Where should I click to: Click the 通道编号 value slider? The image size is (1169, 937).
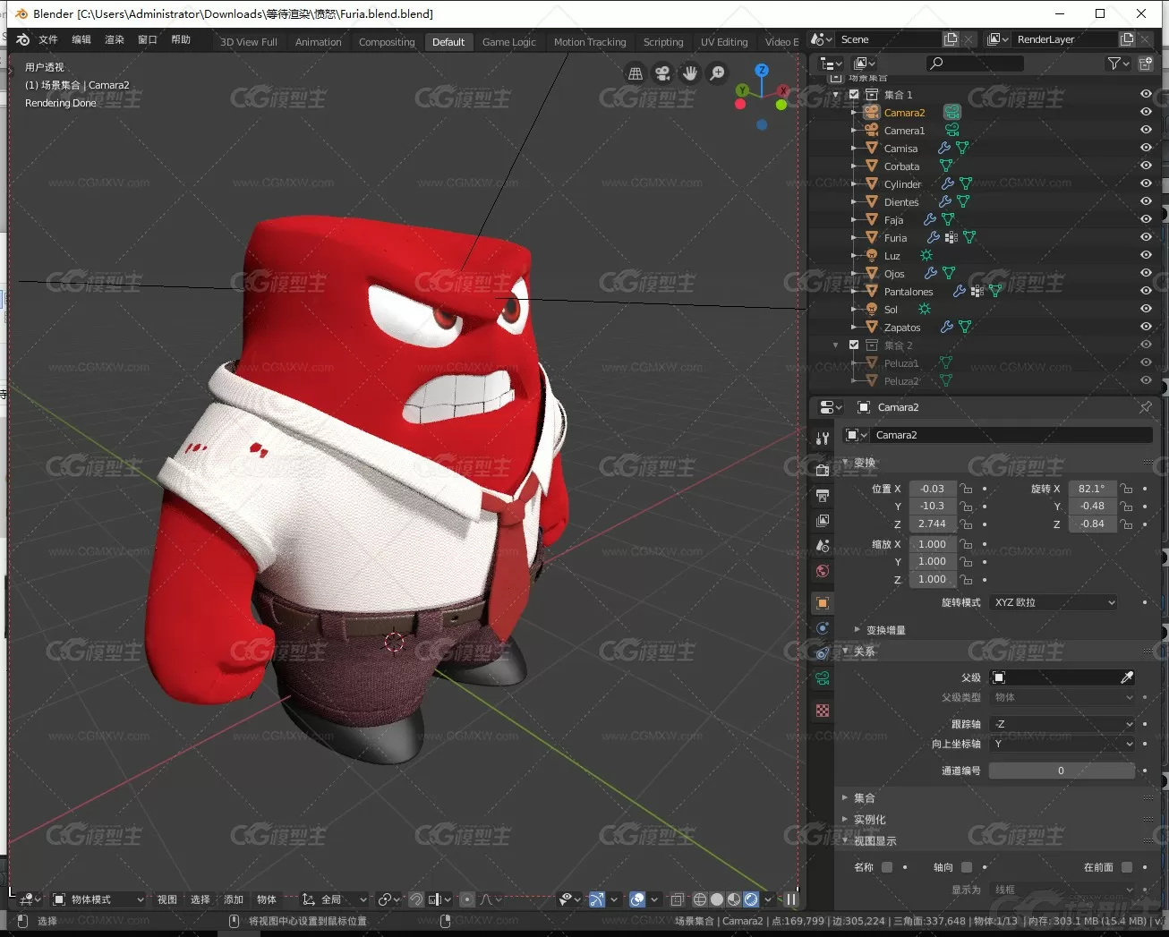[x=1062, y=771]
